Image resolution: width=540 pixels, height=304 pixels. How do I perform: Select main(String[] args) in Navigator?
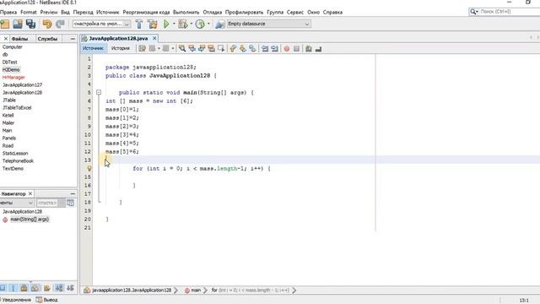(30, 220)
